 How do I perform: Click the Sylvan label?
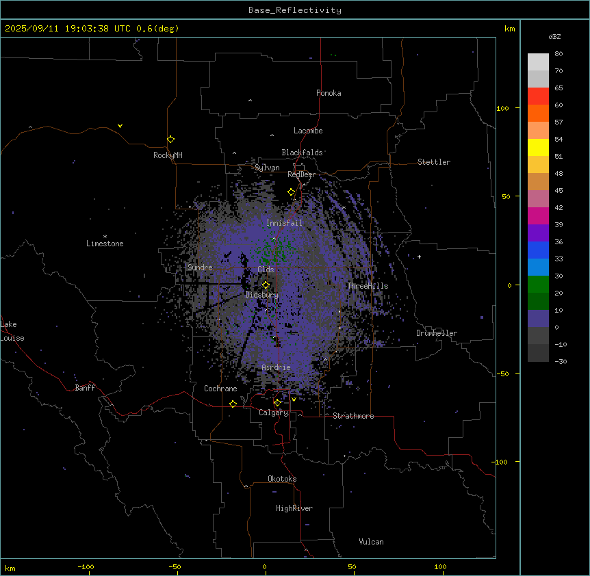tap(267, 168)
